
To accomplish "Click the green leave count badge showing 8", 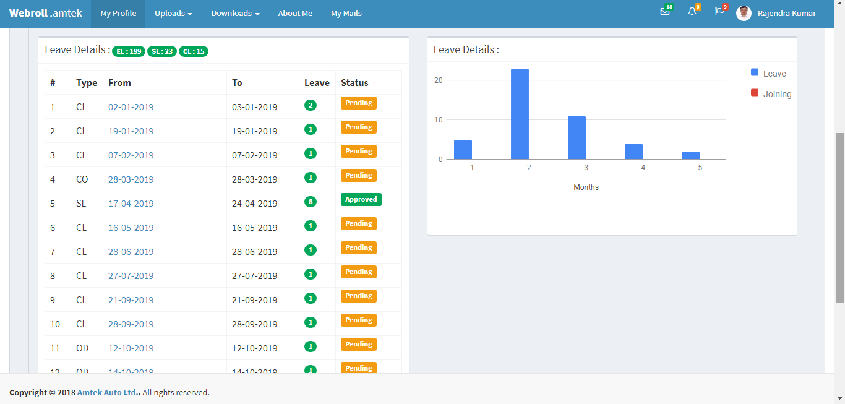I will pyautogui.click(x=311, y=202).
